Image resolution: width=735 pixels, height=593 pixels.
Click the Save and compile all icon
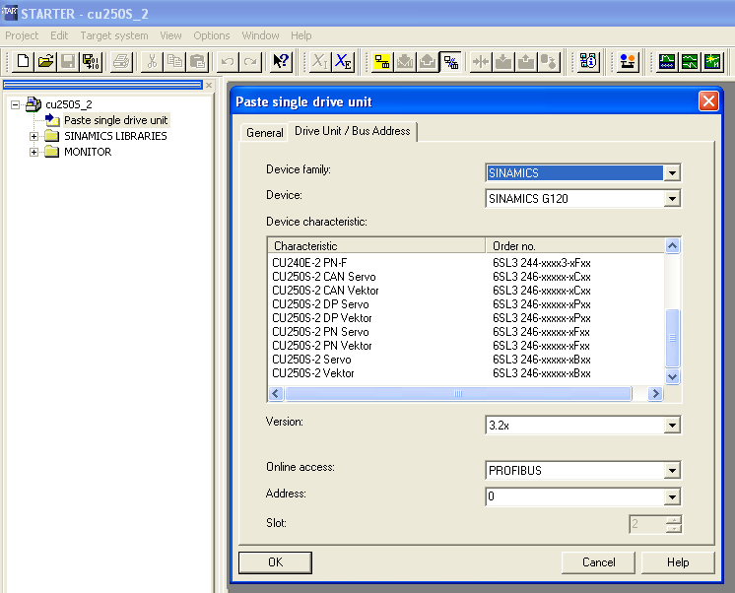[91, 61]
